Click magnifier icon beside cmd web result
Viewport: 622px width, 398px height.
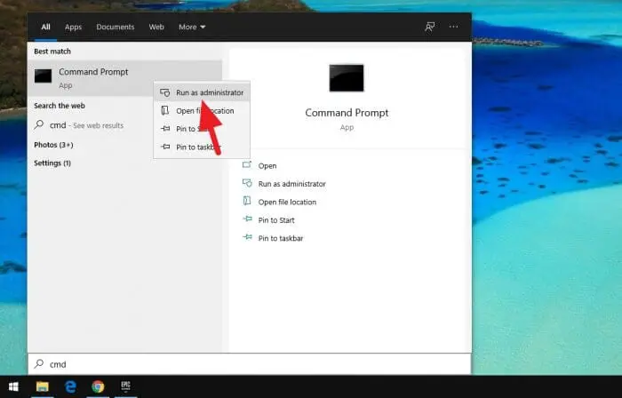coord(39,125)
